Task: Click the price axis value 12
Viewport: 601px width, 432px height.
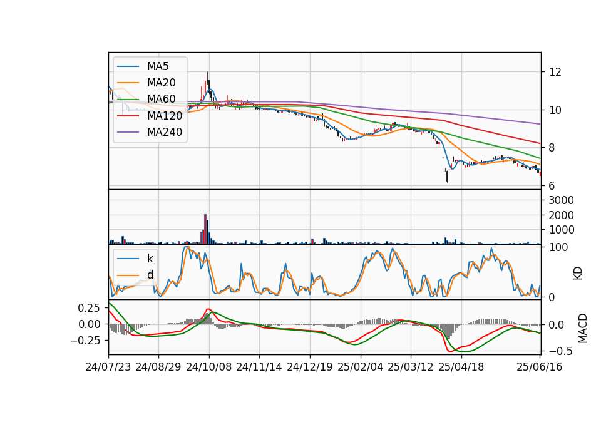Action: point(555,72)
